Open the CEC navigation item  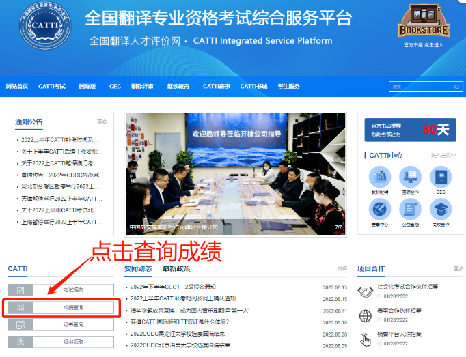coord(115,87)
